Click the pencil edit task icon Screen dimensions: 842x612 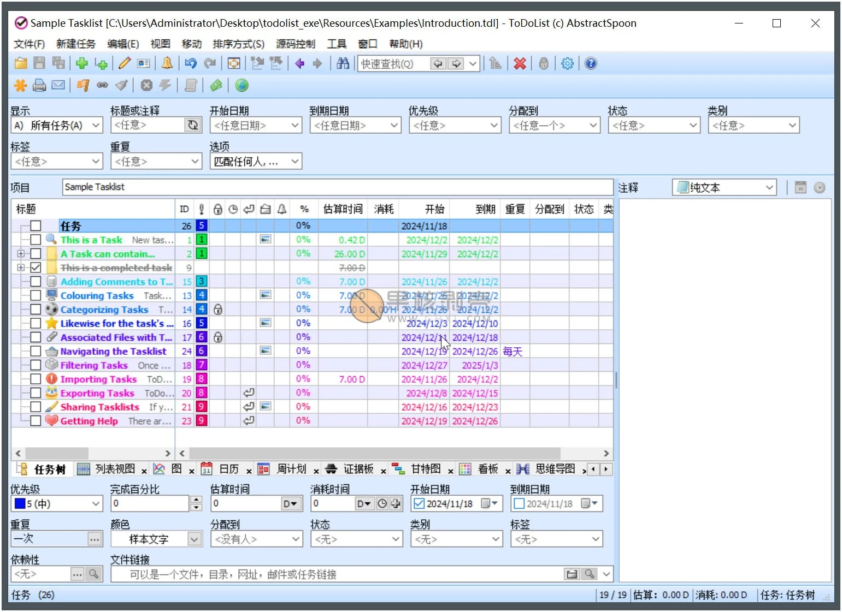pos(125,63)
